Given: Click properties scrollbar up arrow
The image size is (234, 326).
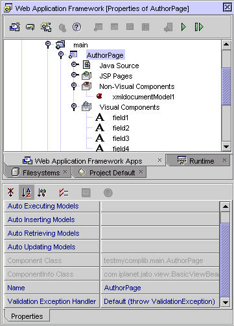Looking at the screenshot, I should (226, 207).
